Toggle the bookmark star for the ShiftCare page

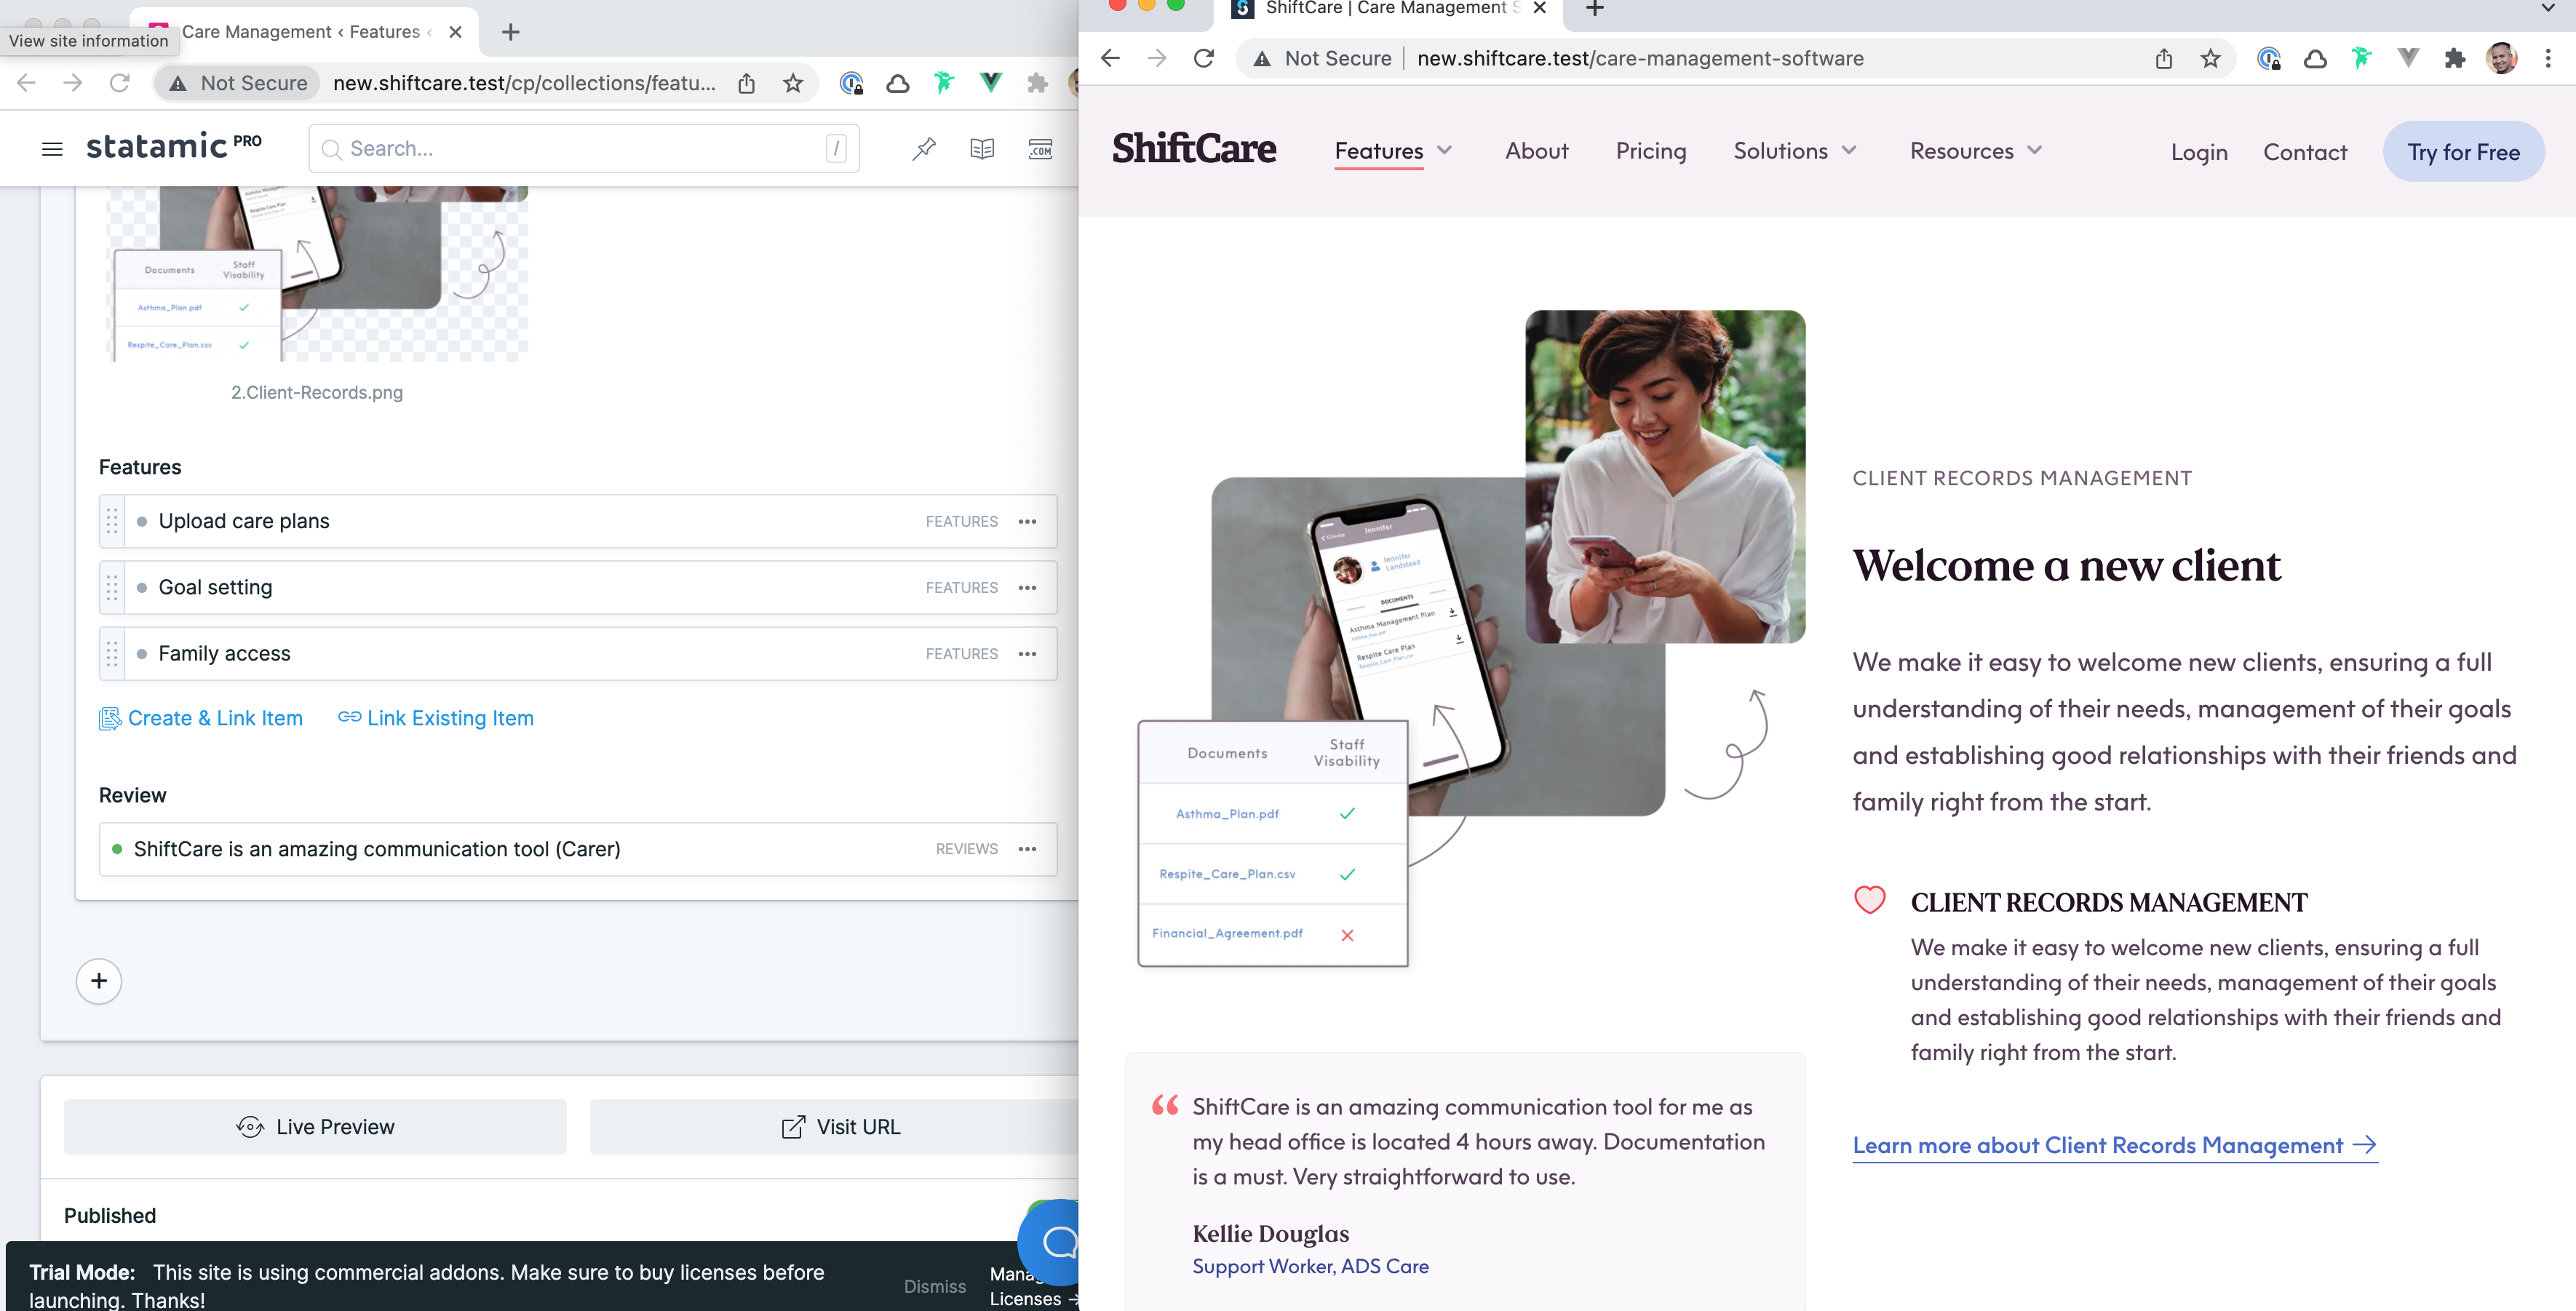point(2211,57)
